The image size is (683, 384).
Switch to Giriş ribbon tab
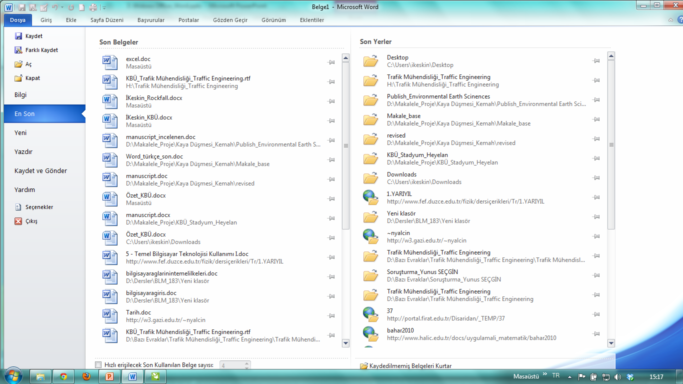(x=46, y=20)
